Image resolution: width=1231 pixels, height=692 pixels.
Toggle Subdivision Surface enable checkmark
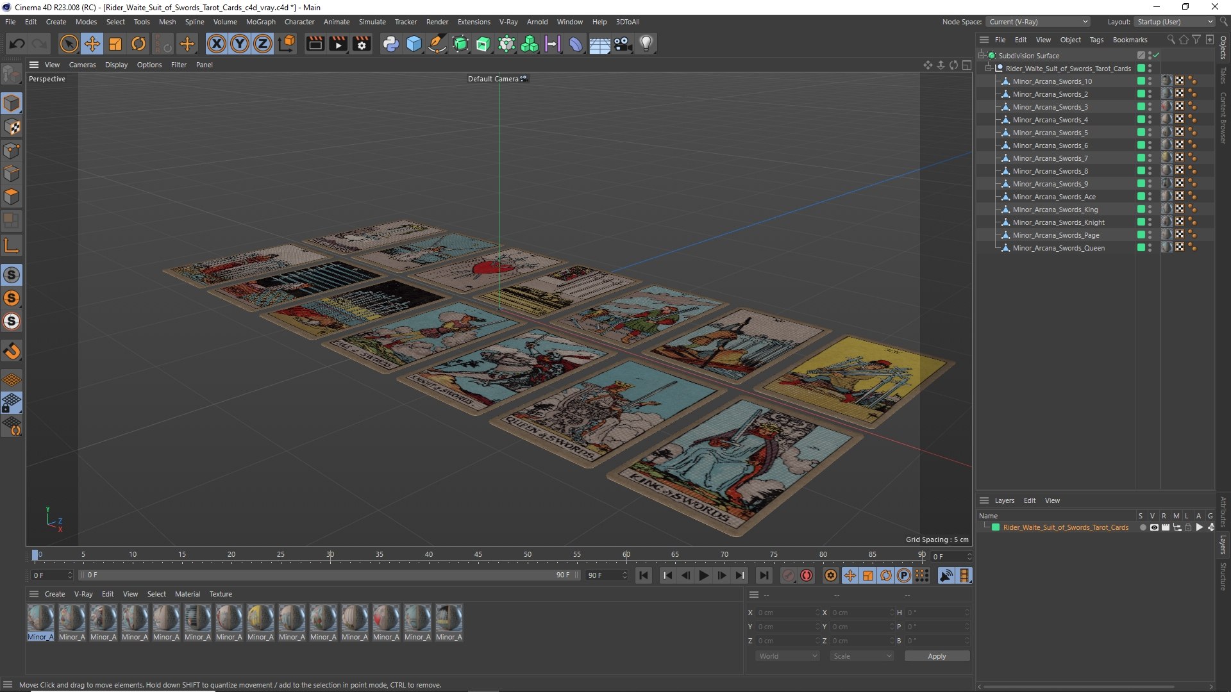pyautogui.click(x=1156, y=56)
